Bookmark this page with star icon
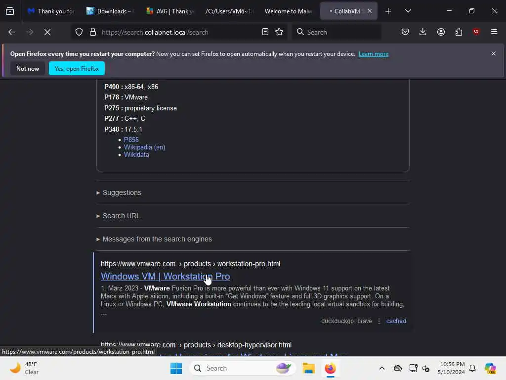506x380 pixels. pyautogui.click(x=279, y=32)
